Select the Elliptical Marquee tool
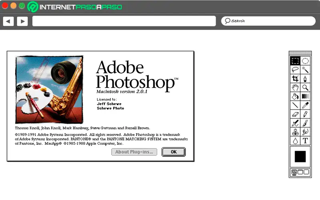The width and height of the screenshot is (320, 200). pyautogui.click(x=305, y=61)
